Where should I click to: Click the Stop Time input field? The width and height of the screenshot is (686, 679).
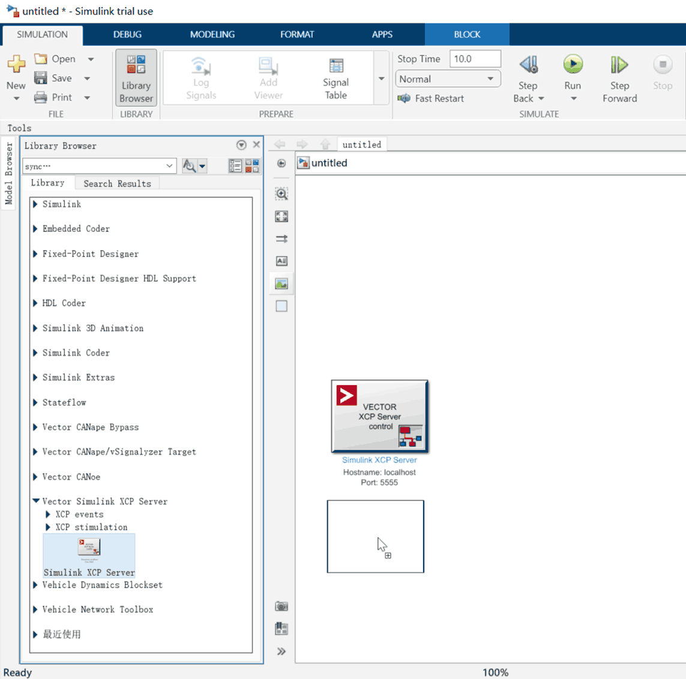[475, 59]
